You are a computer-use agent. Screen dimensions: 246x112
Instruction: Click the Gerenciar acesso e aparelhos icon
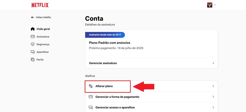click(x=91, y=108)
